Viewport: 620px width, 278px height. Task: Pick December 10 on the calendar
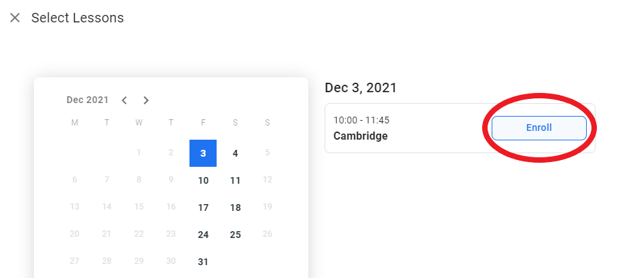203,180
